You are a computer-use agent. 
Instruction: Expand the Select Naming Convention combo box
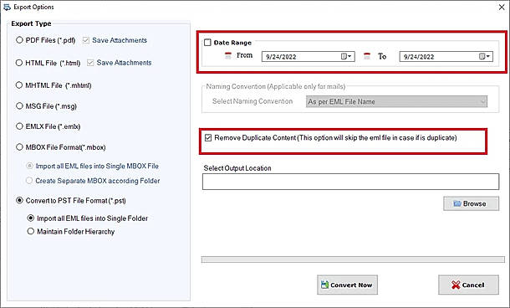tap(396, 101)
